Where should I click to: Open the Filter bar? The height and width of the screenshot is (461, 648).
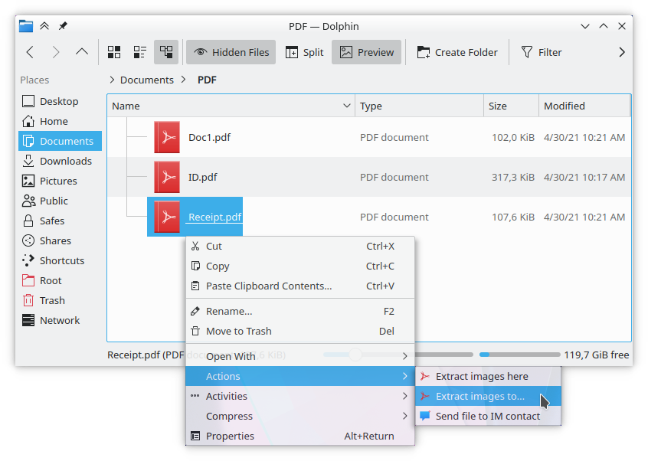[542, 52]
